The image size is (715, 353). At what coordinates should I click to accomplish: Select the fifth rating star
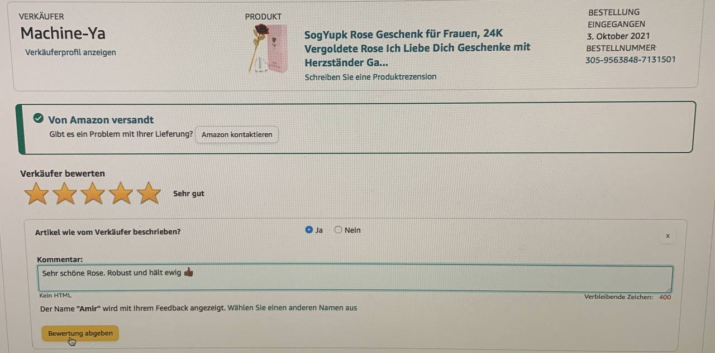149,194
